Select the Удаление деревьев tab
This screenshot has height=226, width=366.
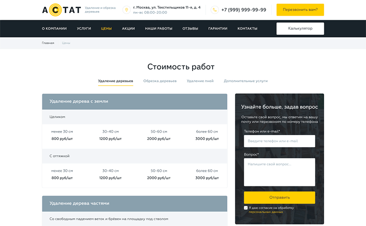click(x=115, y=81)
